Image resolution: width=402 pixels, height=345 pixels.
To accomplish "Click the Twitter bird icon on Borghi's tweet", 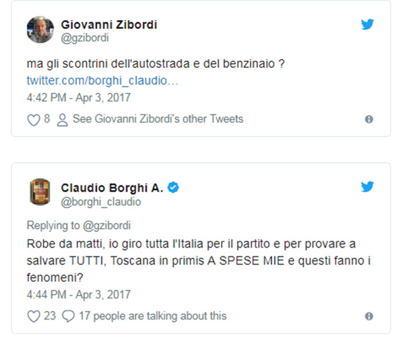I will pos(367,187).
